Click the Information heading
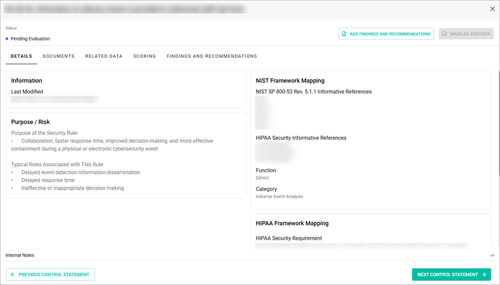The height and width of the screenshot is (285, 500). click(27, 81)
